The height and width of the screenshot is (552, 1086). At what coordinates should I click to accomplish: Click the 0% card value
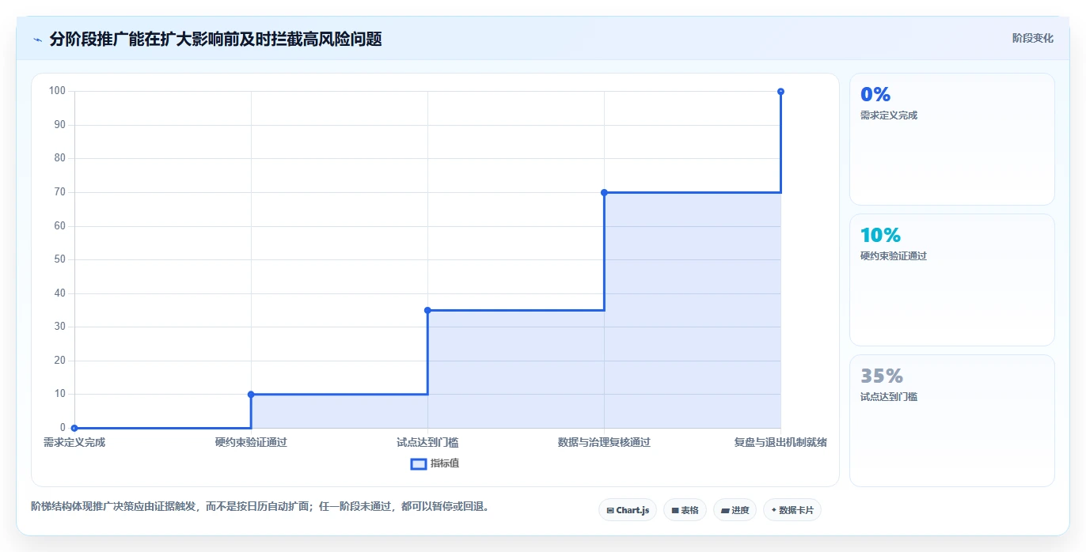[x=875, y=94]
